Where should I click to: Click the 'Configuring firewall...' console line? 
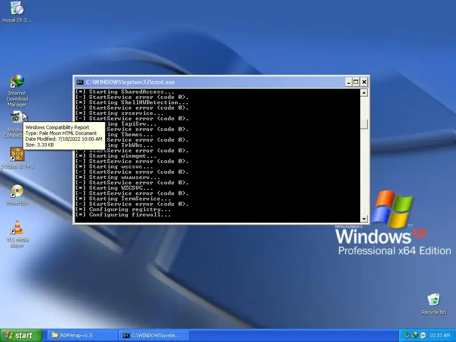click(x=123, y=215)
